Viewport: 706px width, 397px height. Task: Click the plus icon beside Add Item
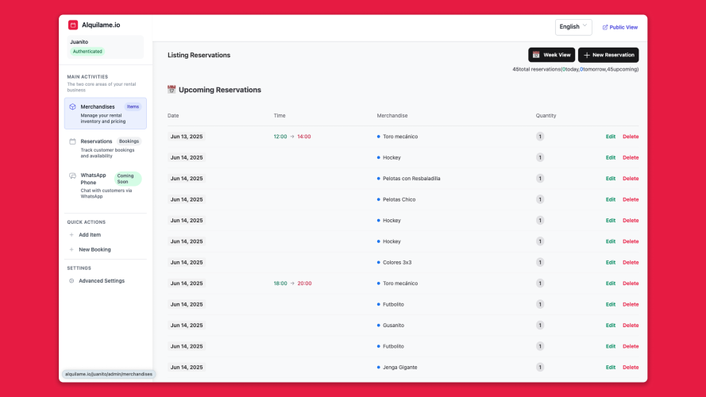pos(71,235)
